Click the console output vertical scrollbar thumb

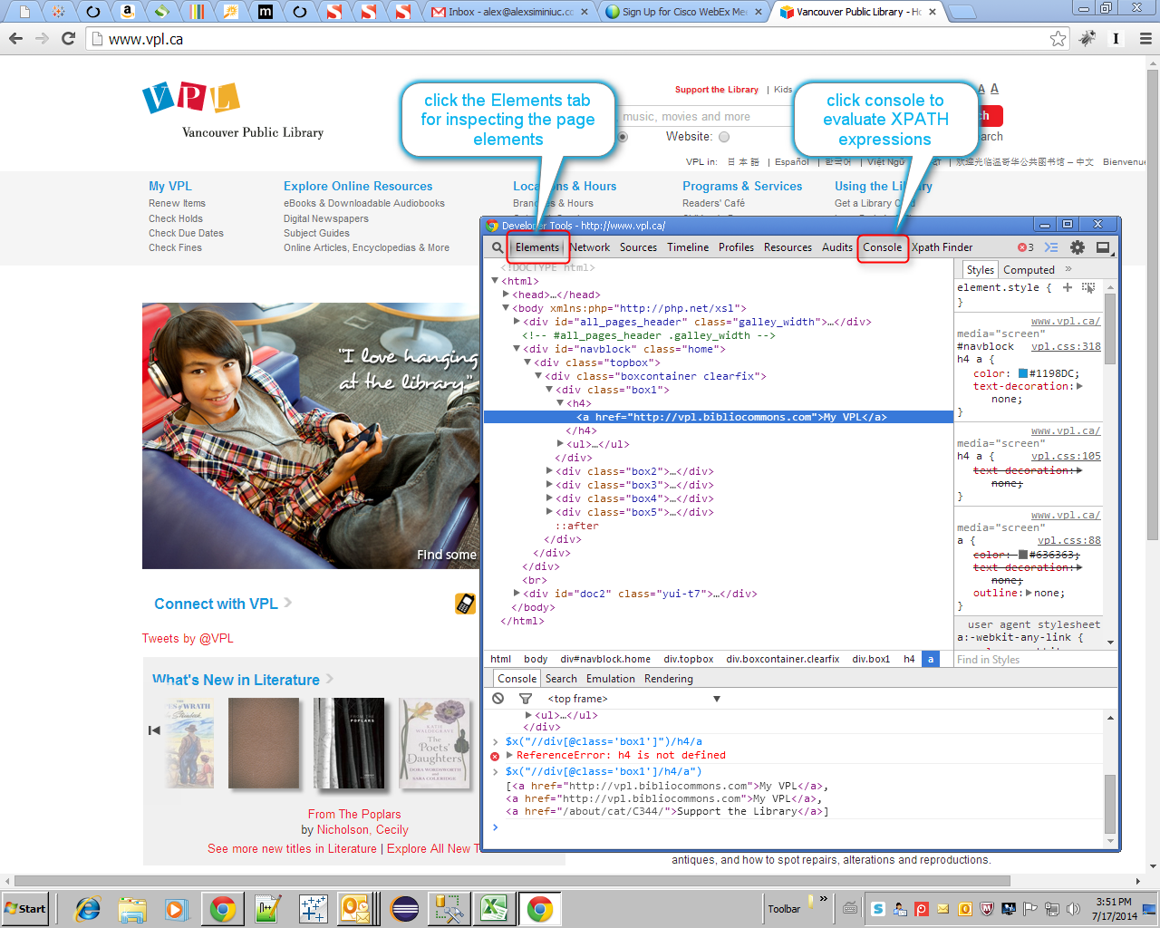point(1110,803)
